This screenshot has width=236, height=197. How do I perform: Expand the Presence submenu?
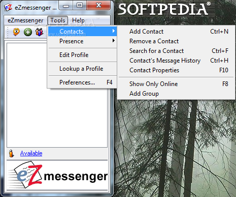(x=82, y=41)
